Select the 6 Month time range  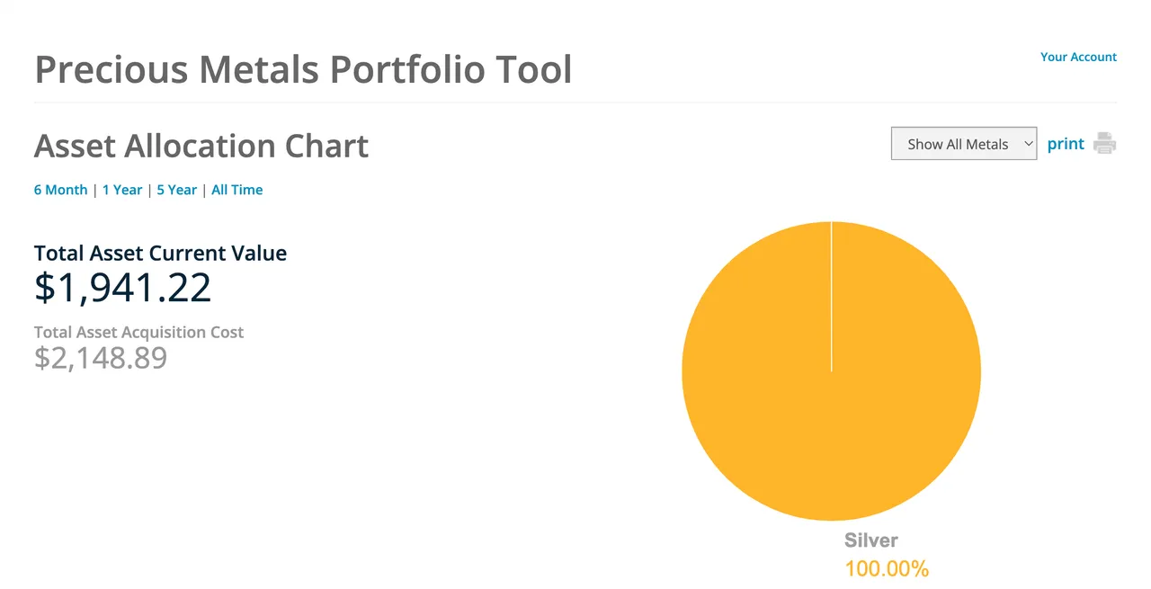(x=60, y=190)
